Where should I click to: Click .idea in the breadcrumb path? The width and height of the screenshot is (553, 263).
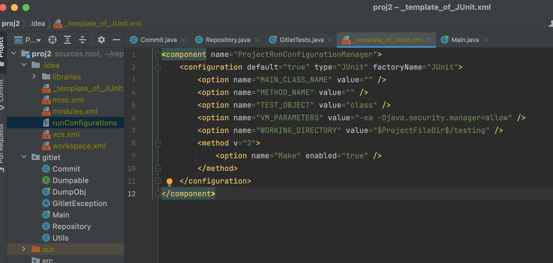pyautogui.click(x=37, y=24)
